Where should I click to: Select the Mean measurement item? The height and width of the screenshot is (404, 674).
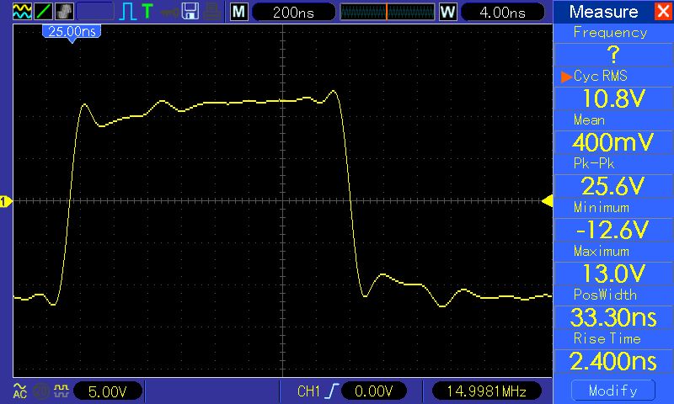[x=589, y=120]
